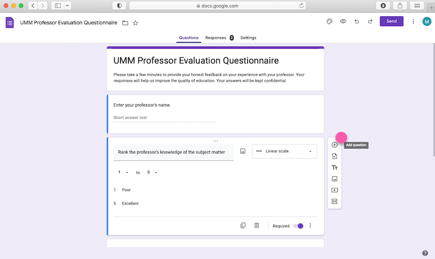
Task: Add a title and description block
Action: click(x=334, y=168)
